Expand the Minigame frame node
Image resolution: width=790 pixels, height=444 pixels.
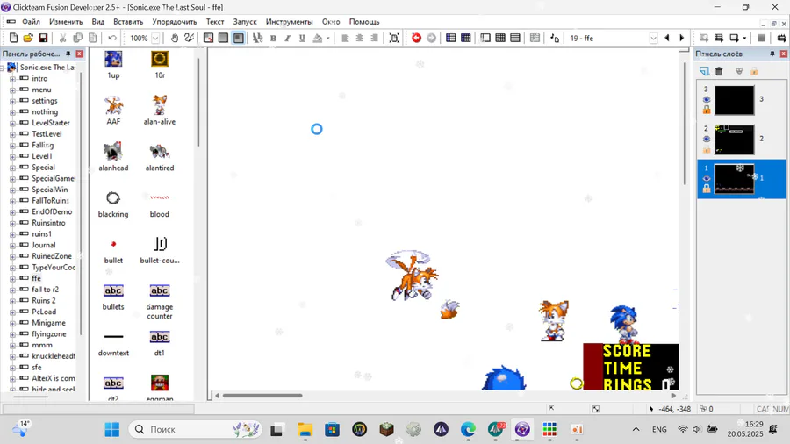pyautogui.click(x=12, y=323)
